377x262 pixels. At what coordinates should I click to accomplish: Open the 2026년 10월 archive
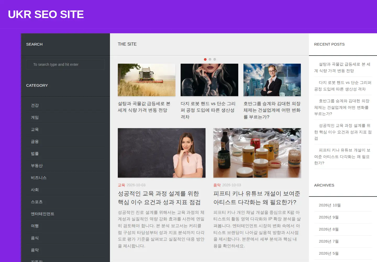click(330, 205)
